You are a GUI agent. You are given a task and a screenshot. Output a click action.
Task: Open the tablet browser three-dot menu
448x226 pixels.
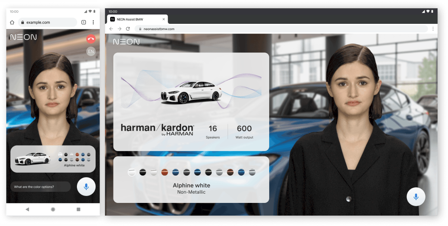pyautogui.click(x=433, y=29)
